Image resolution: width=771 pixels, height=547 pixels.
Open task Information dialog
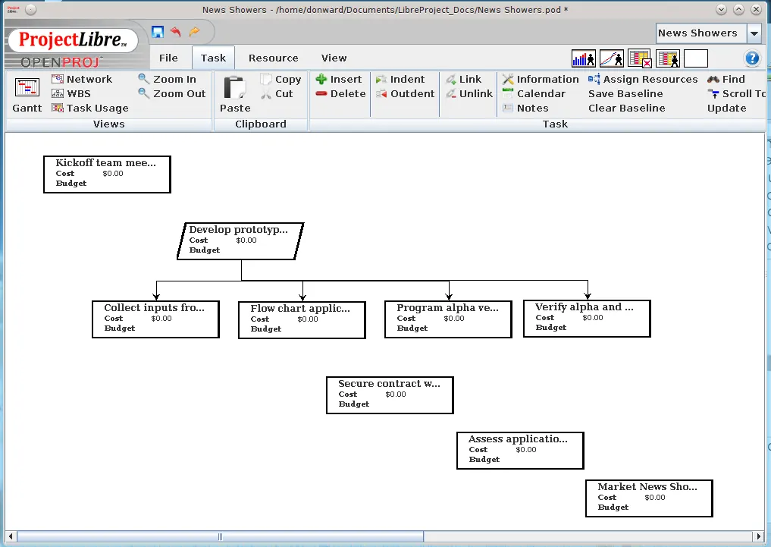click(541, 79)
